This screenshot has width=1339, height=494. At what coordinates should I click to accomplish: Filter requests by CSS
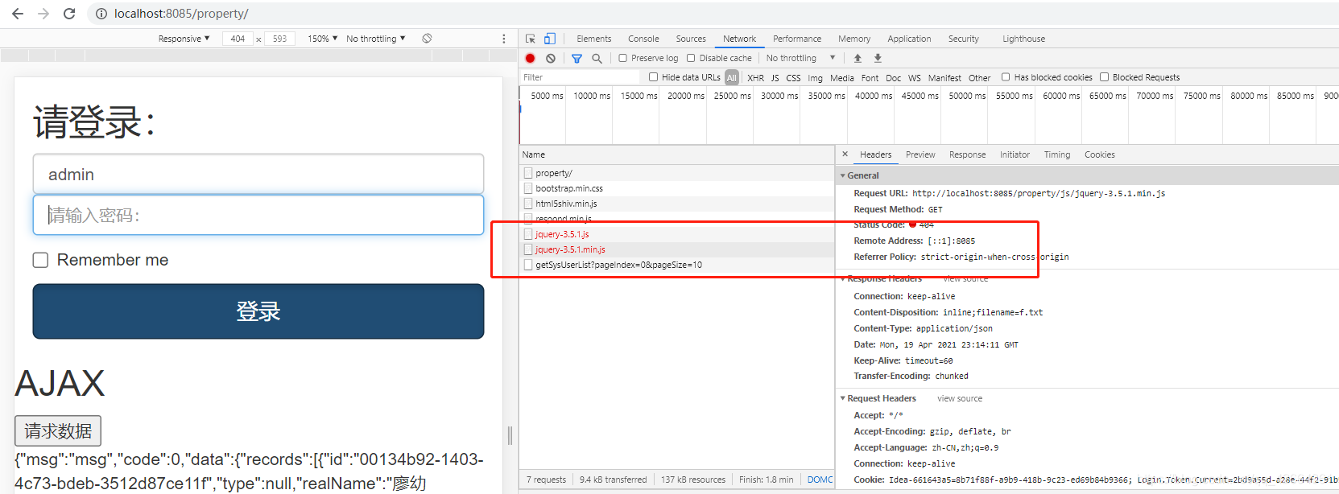(x=793, y=78)
